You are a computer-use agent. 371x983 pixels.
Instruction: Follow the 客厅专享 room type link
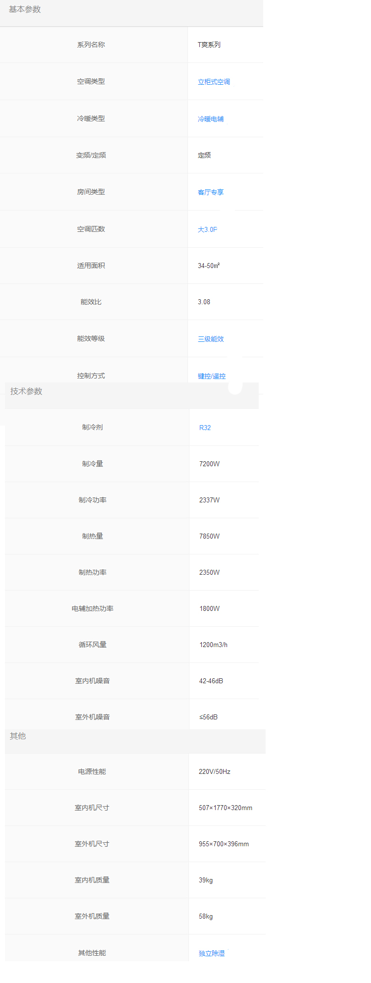point(211,192)
